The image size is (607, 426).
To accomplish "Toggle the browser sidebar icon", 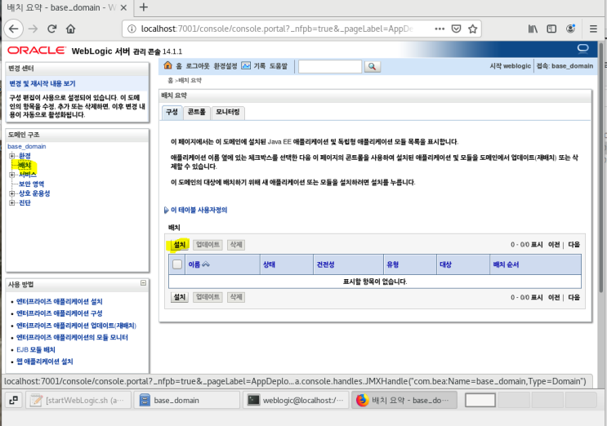I will (551, 29).
